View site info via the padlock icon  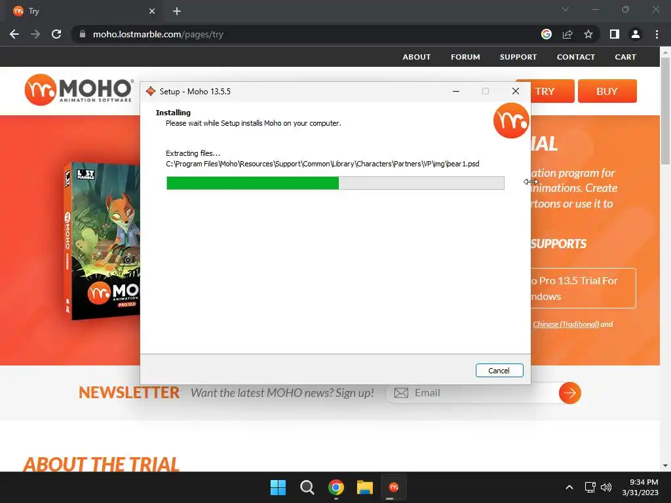83,34
